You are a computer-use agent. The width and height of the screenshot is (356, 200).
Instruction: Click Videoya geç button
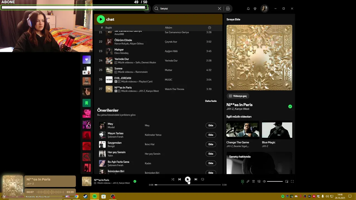click(x=238, y=96)
